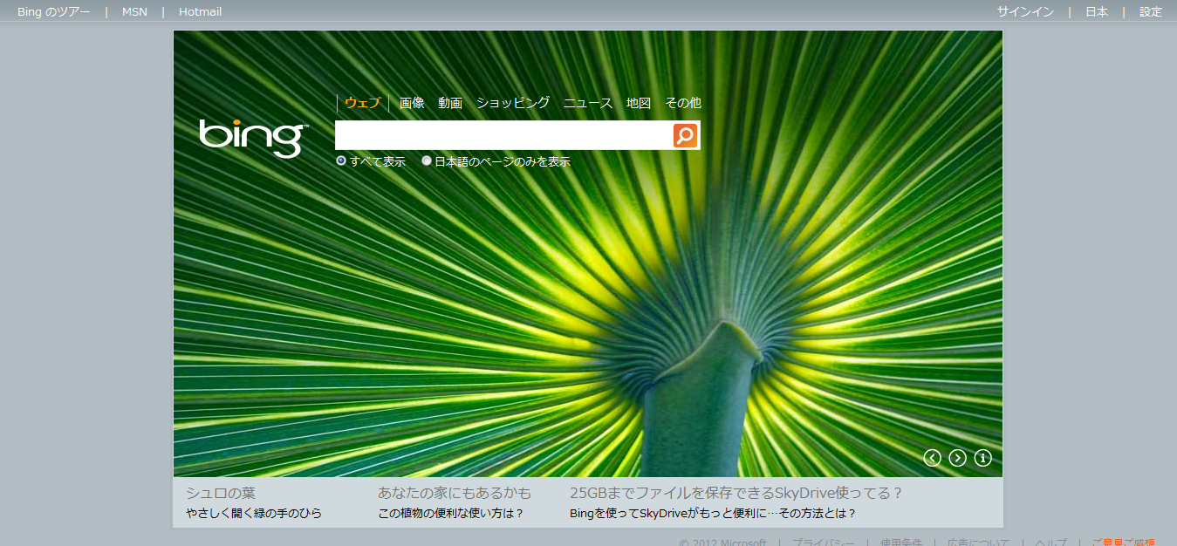The height and width of the screenshot is (546, 1177).
Task: Open the image info icon
Action: (x=982, y=458)
